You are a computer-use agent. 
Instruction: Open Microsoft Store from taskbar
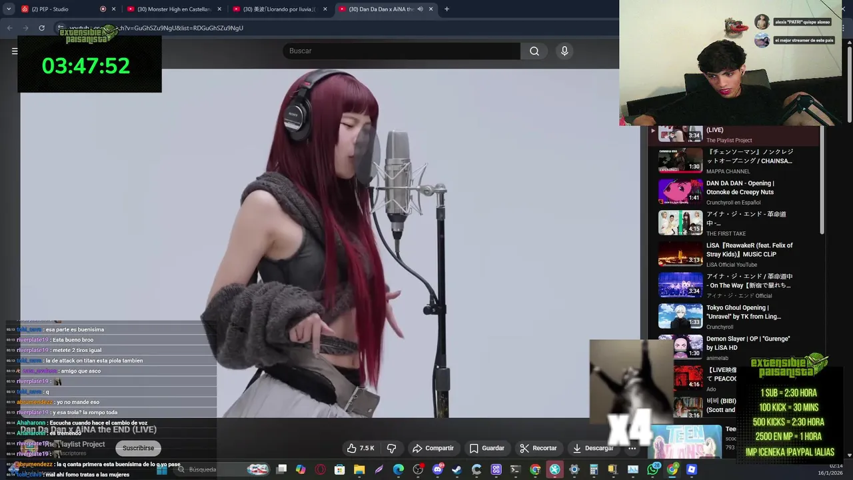coord(340,469)
